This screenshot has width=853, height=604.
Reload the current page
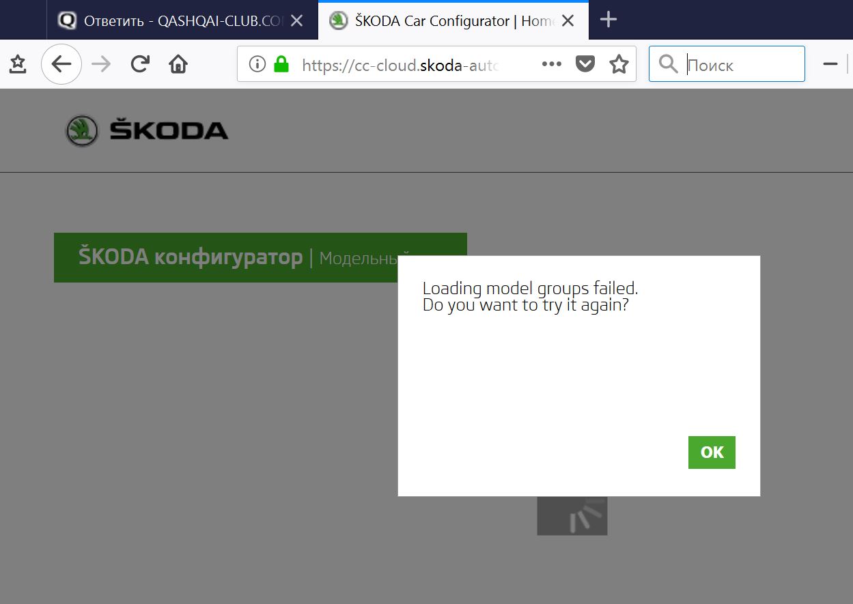tap(140, 64)
